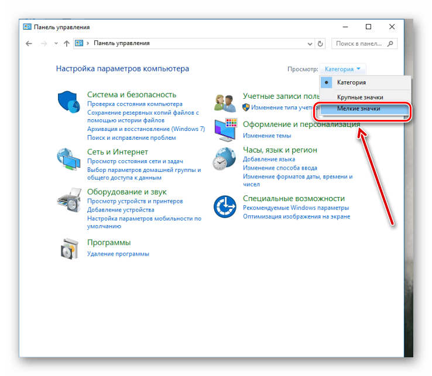Maximize the Панель управления window
The width and height of the screenshot is (432, 376).
click(x=368, y=27)
